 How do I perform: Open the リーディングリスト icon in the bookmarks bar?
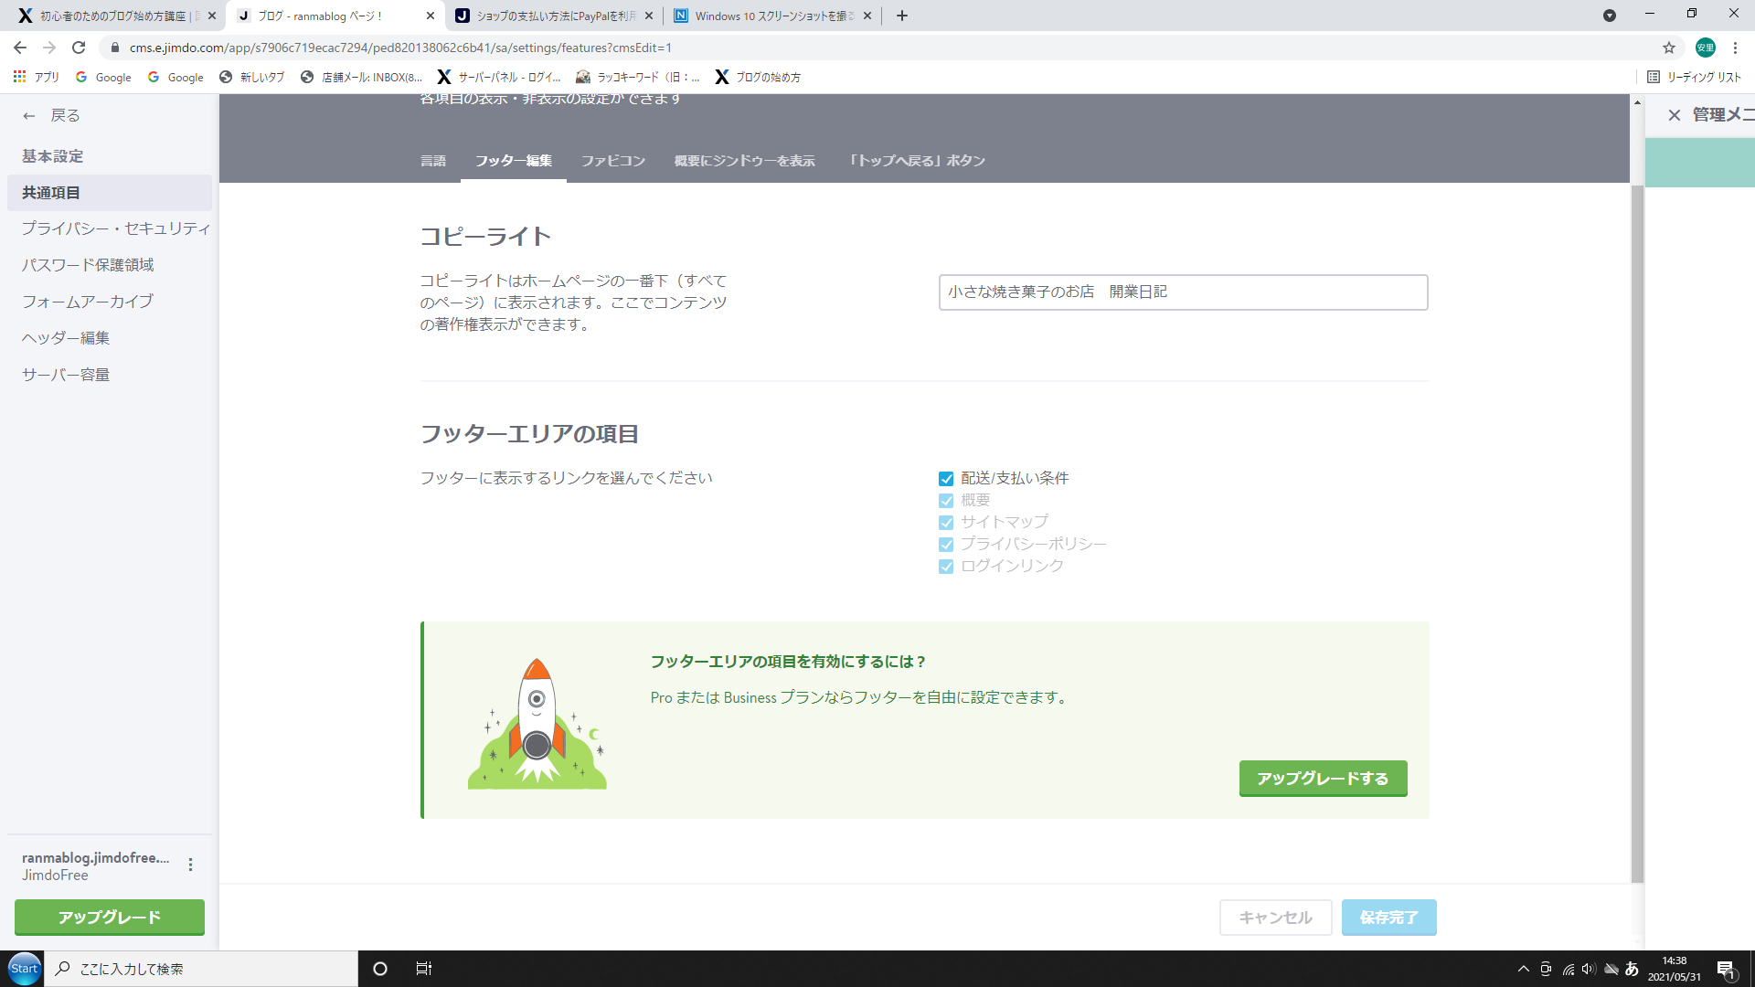(x=1653, y=77)
